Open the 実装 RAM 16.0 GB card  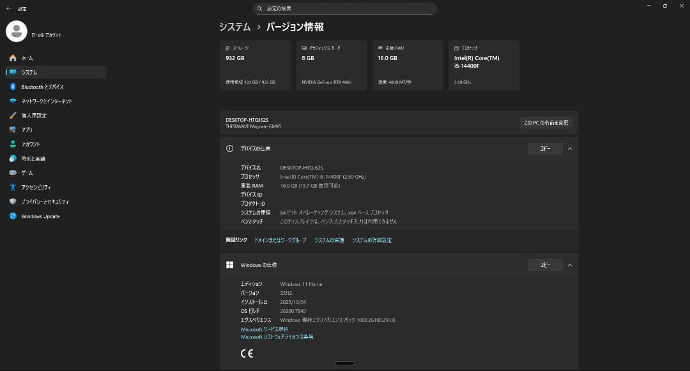[408, 66]
